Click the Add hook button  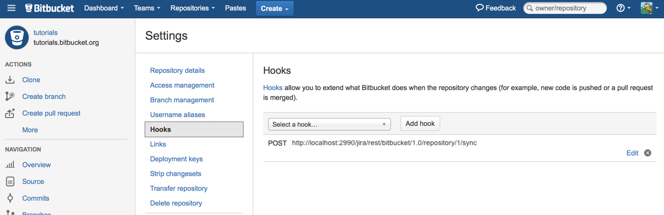pos(420,123)
